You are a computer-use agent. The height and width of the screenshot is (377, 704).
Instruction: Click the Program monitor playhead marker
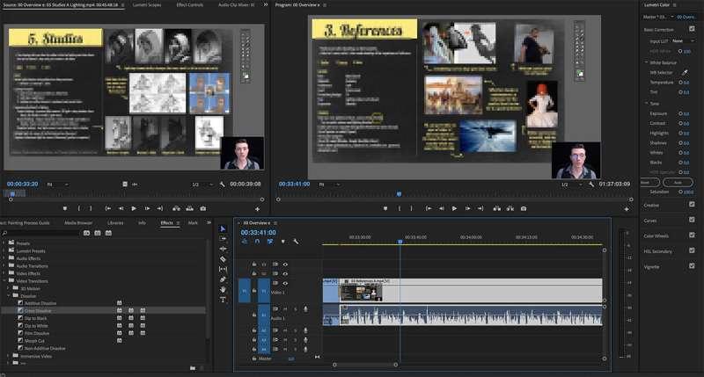[399, 194]
